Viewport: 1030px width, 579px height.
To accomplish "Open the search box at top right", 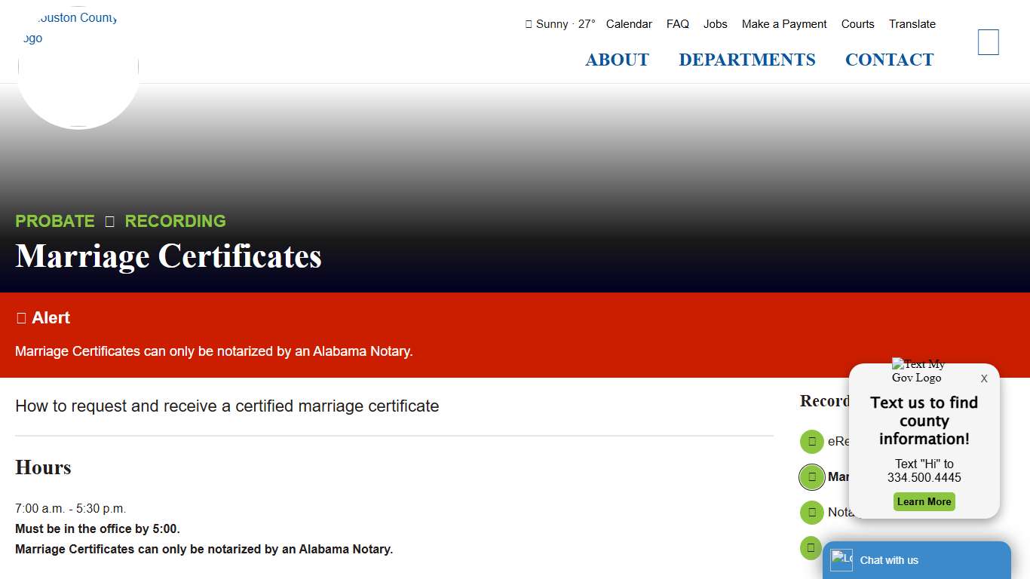I will tap(988, 42).
